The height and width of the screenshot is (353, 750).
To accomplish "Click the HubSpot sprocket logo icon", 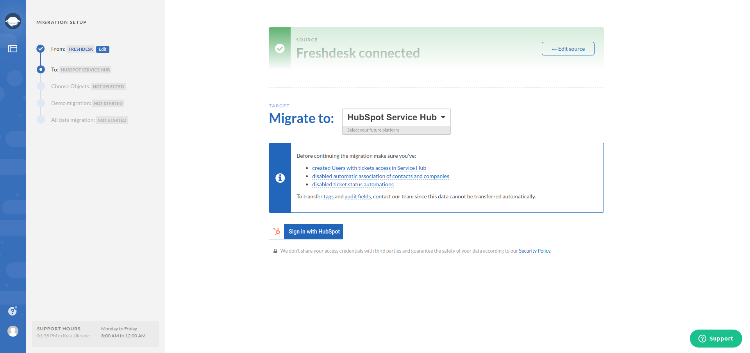I will (x=277, y=232).
